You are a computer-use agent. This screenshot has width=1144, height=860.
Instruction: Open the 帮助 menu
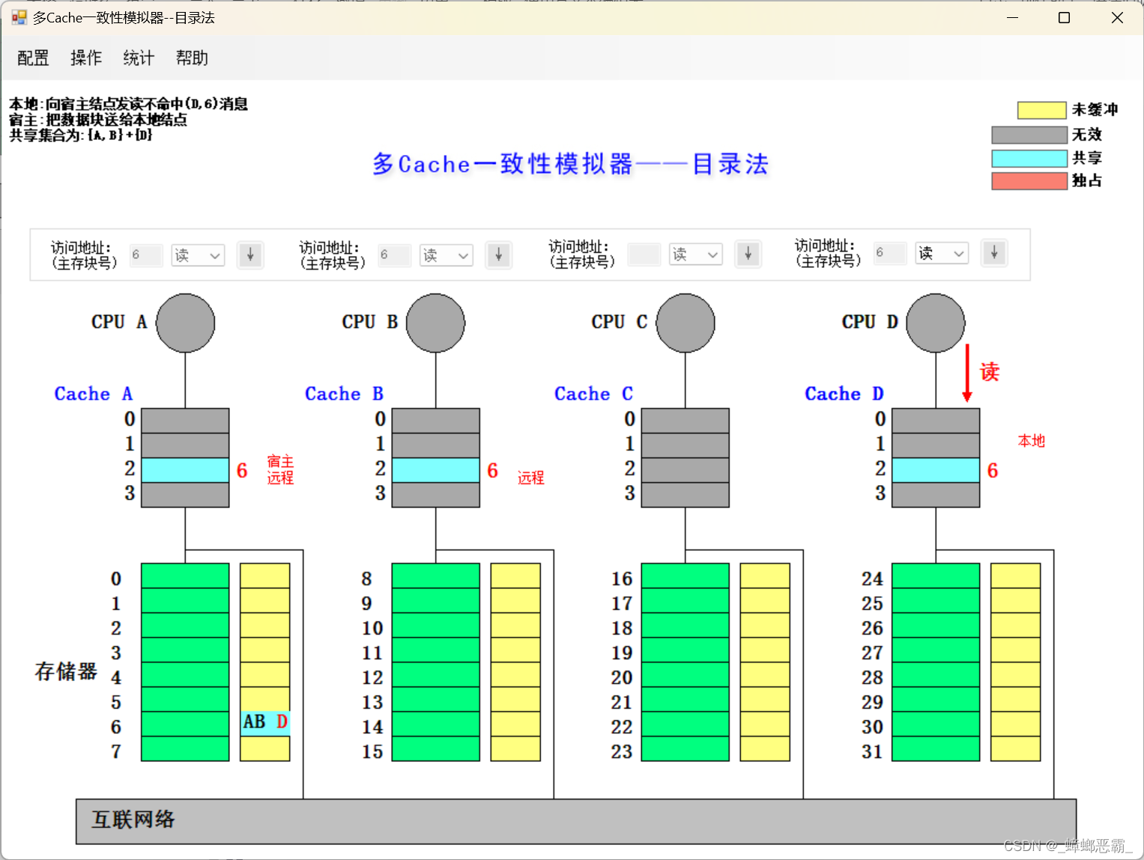192,58
